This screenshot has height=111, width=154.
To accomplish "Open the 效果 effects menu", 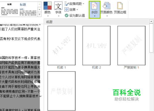I will pos(71,10).
